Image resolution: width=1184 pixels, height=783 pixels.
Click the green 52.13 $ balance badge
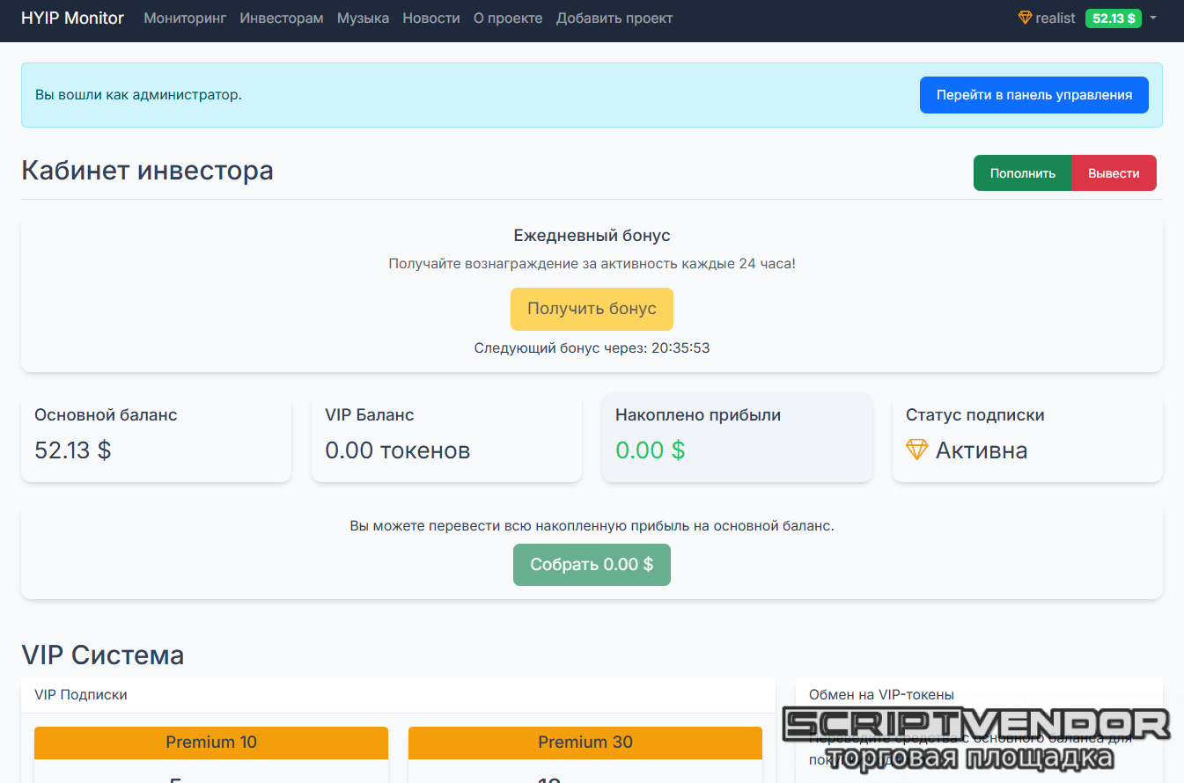click(x=1113, y=18)
